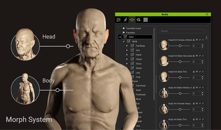Expand the Torso tree node
Screen dimensions: 221x130
click(x=127, y=64)
